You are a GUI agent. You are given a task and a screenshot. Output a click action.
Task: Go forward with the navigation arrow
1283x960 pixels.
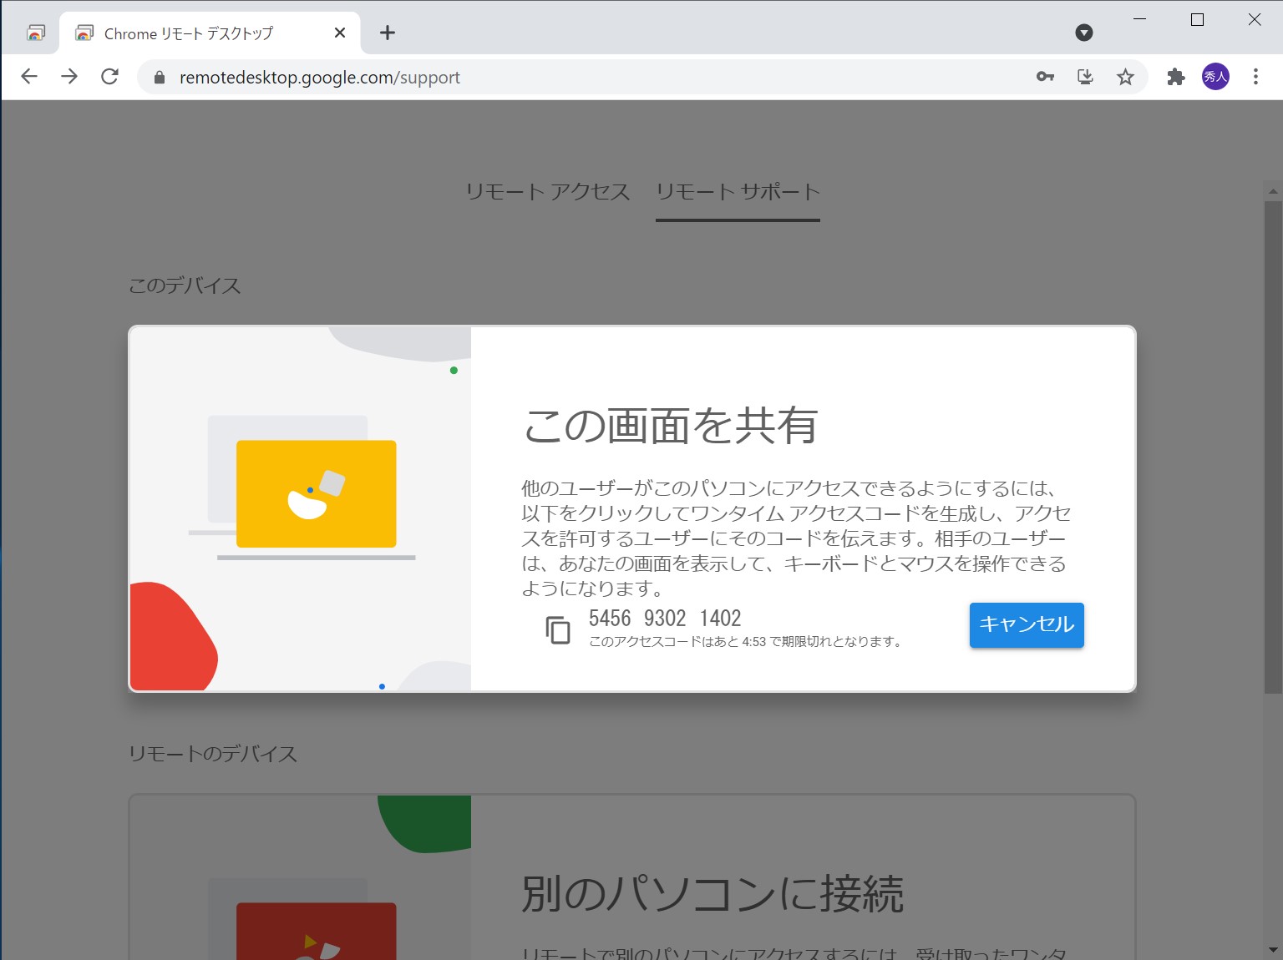(69, 76)
